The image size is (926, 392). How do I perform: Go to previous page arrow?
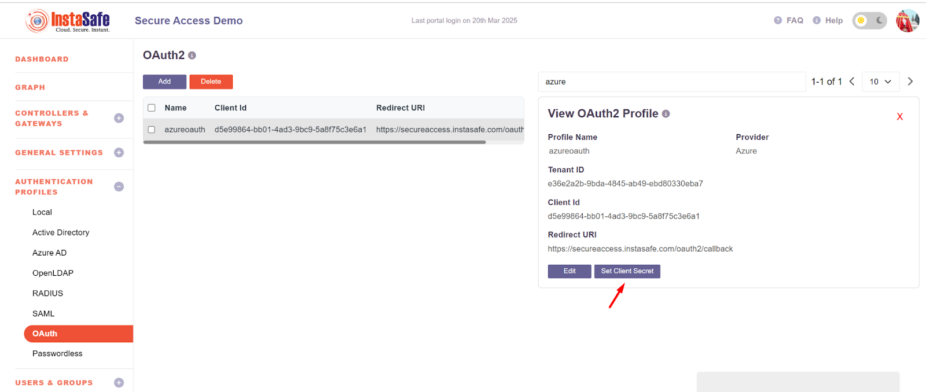point(852,82)
